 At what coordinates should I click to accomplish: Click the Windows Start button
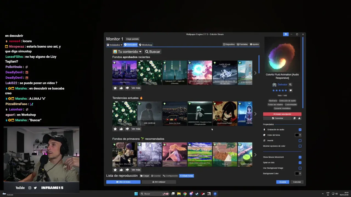(x=136, y=194)
